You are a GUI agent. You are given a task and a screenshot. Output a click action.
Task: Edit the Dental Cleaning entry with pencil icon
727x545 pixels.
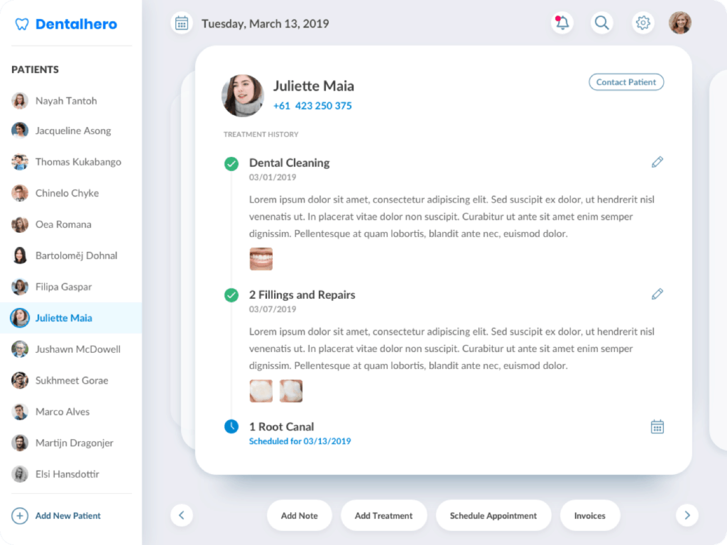tap(657, 163)
